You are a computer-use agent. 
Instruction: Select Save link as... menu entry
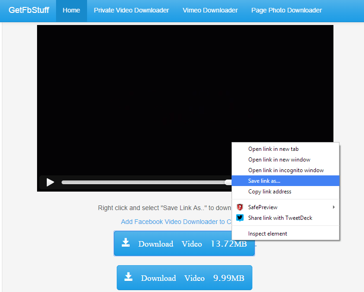tap(286, 181)
